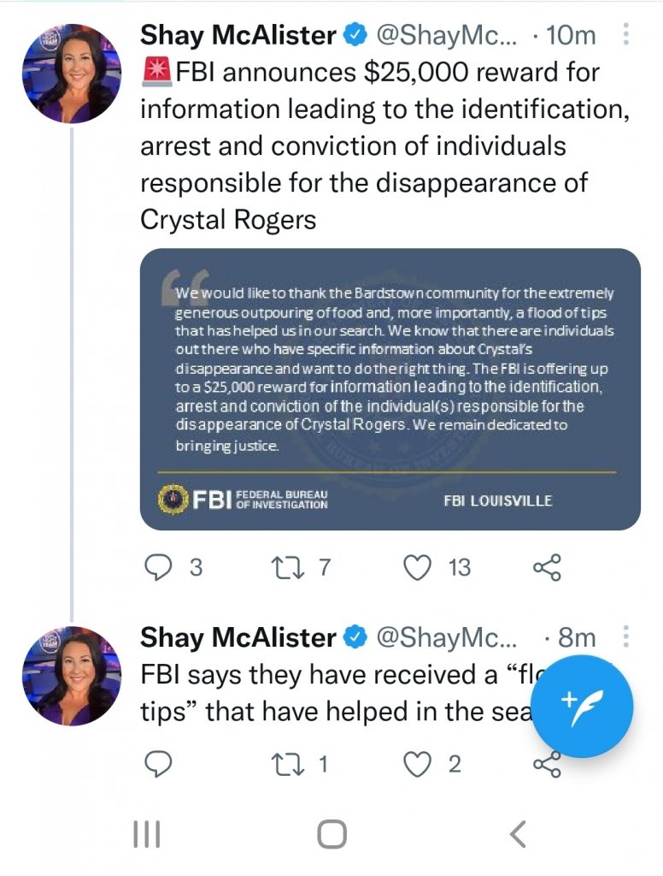Open more options on the 10m tweet
Screen dimensions: 663x876
pyautogui.click(x=627, y=35)
